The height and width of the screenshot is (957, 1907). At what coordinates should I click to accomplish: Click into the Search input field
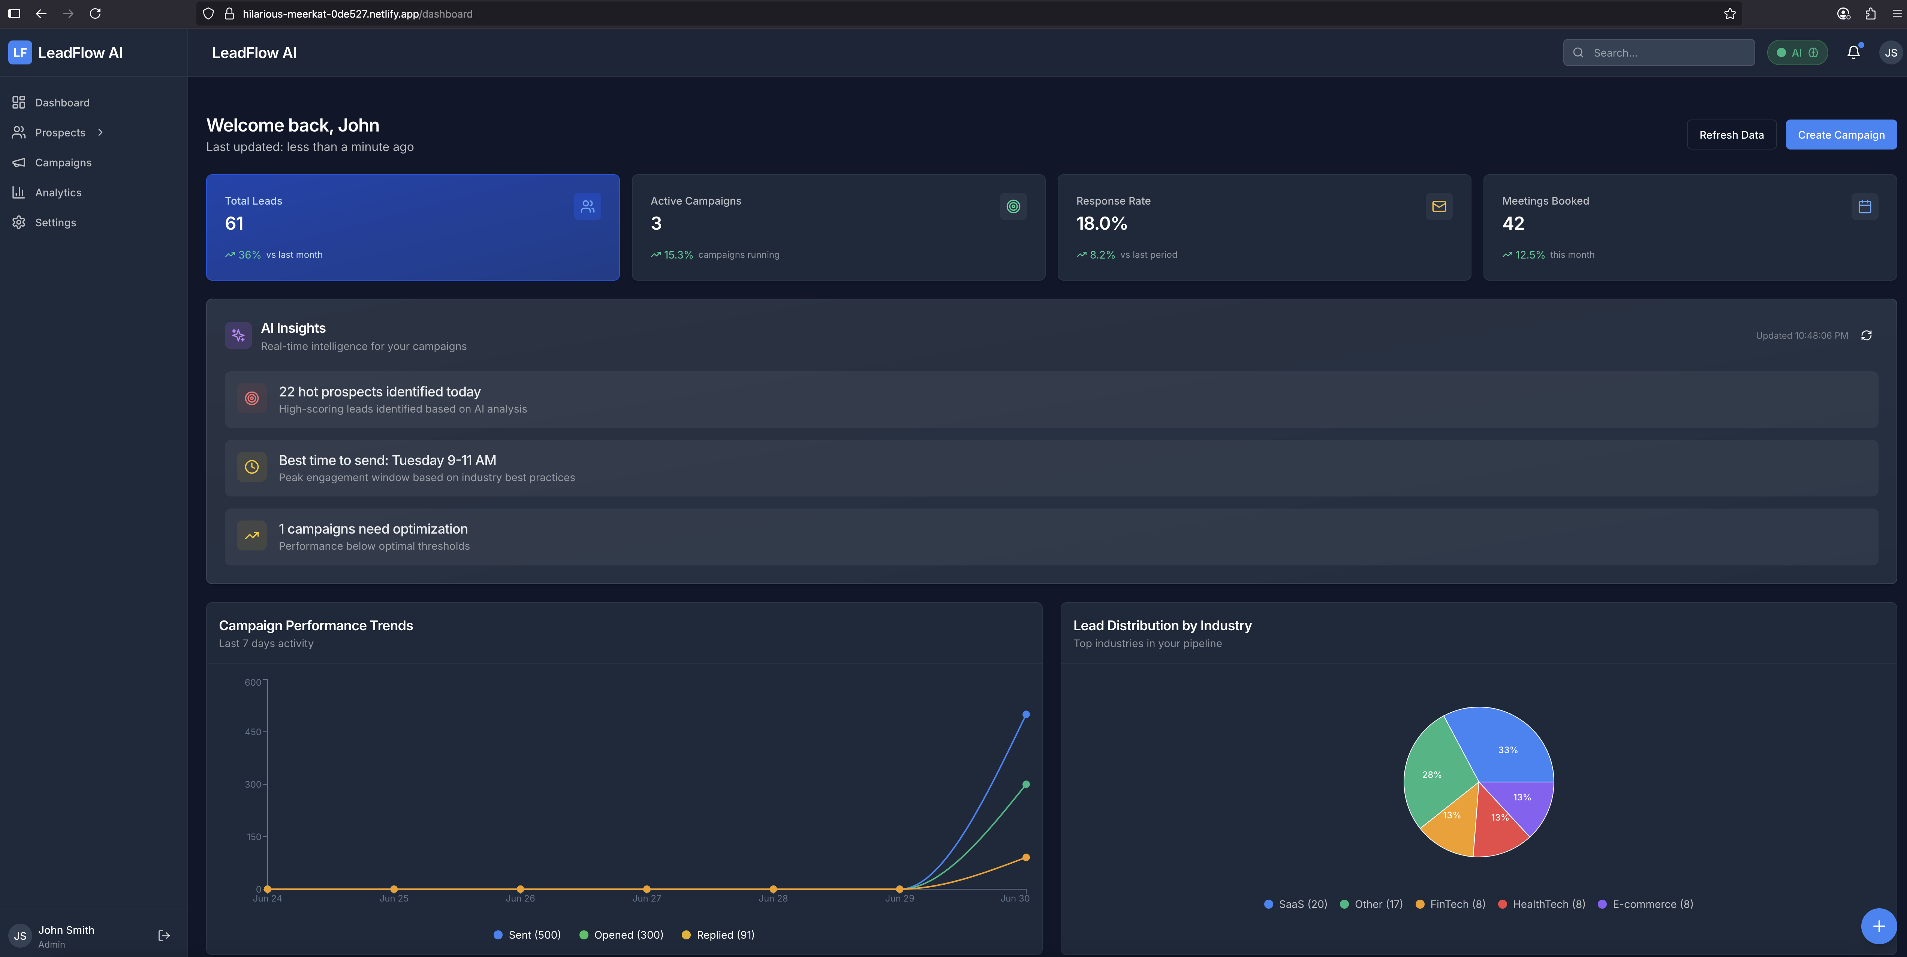click(1666, 52)
